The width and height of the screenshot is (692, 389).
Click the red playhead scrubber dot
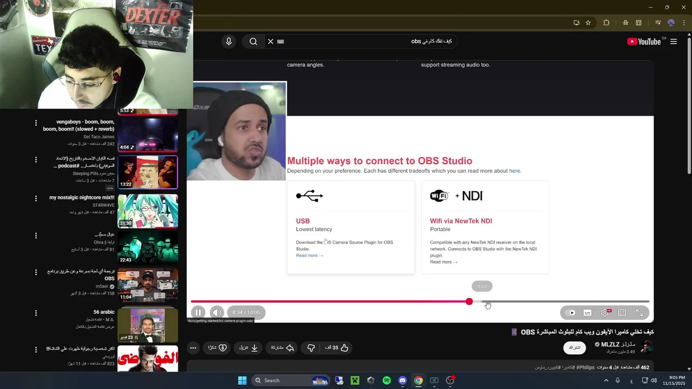(469, 301)
